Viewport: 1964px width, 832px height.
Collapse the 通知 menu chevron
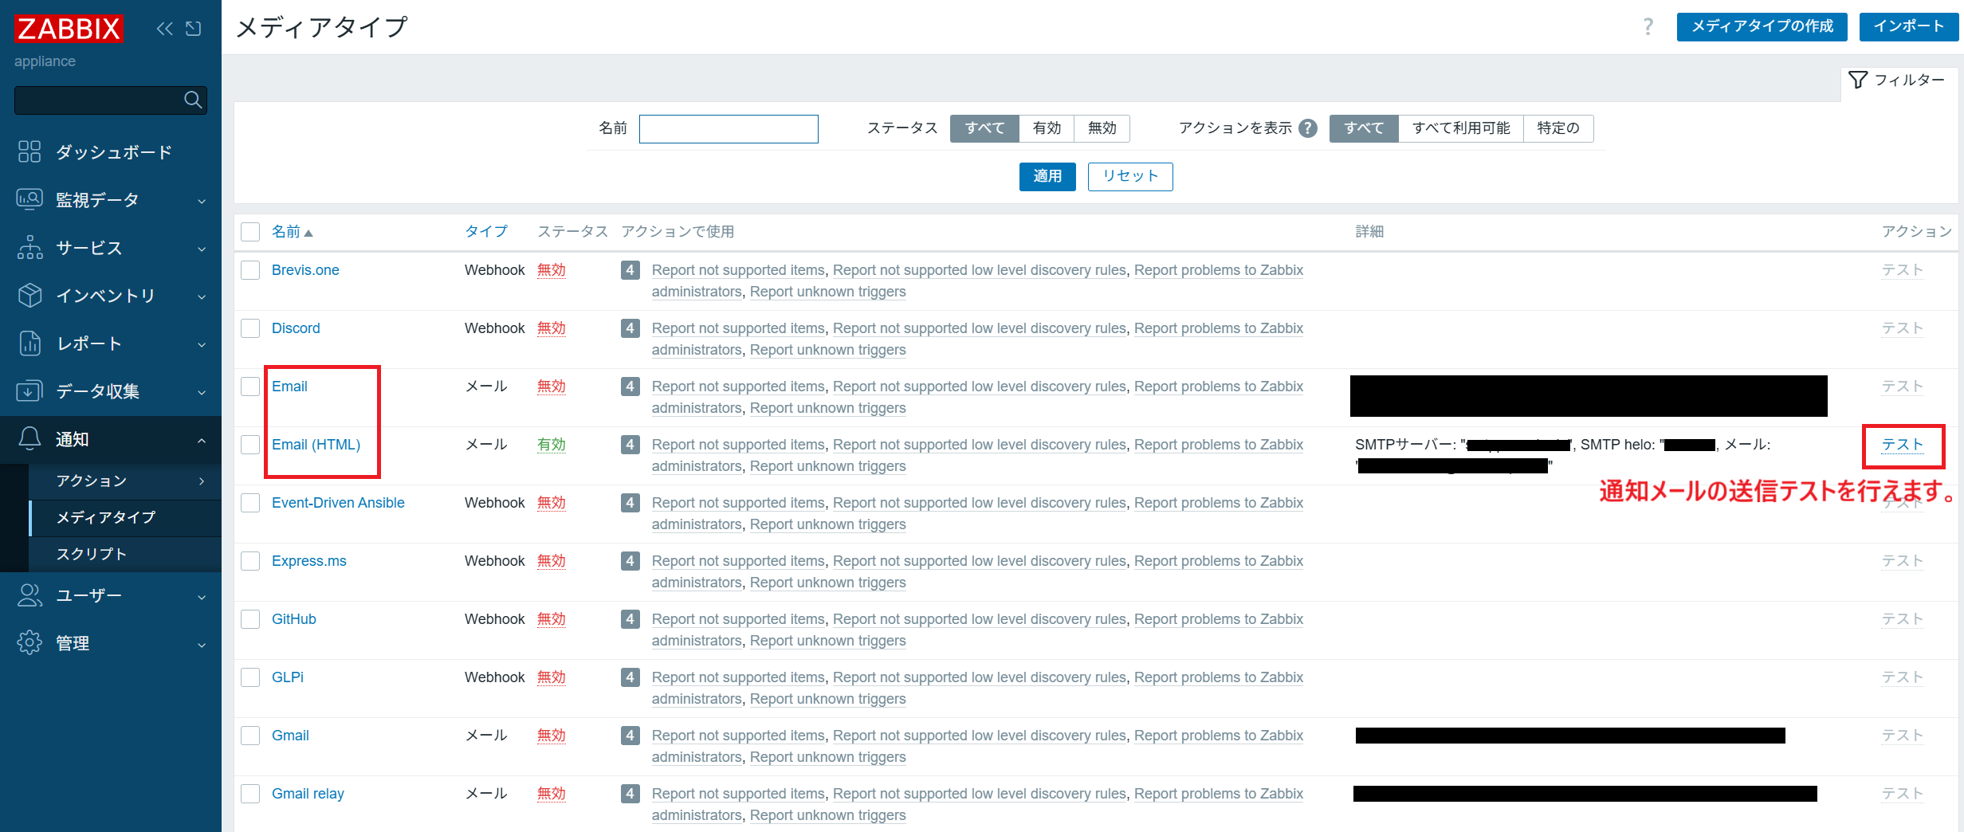202,440
